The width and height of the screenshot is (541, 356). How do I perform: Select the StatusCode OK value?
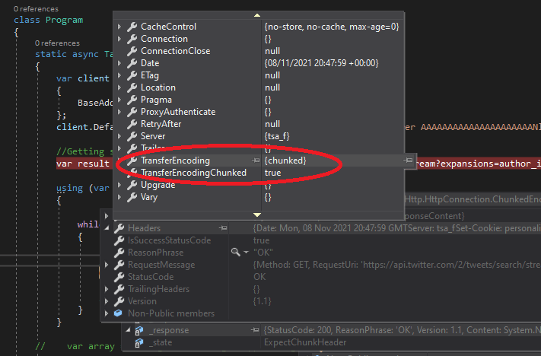(259, 277)
